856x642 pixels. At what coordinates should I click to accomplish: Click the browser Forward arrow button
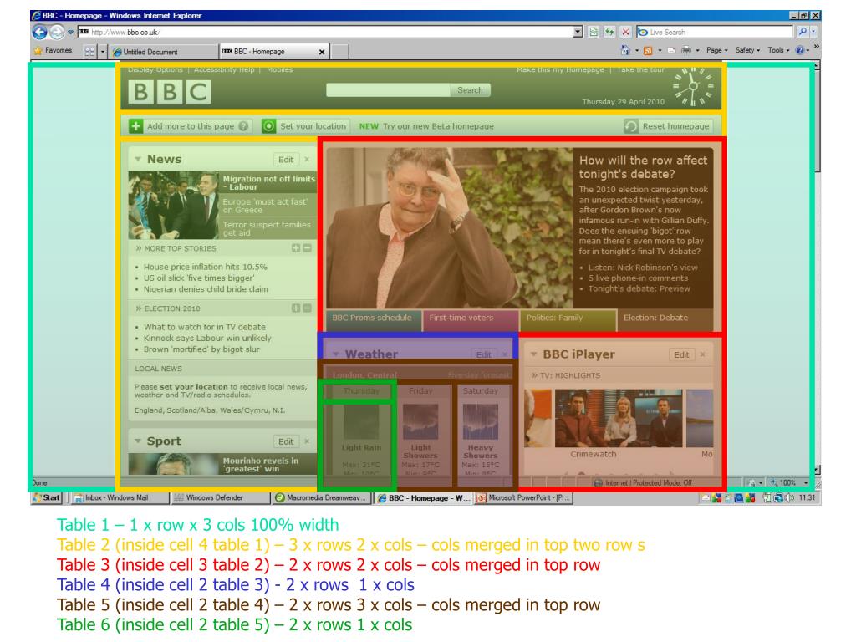pyautogui.click(x=57, y=32)
